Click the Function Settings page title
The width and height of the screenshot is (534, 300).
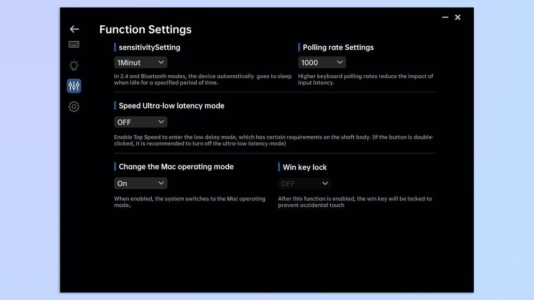tap(145, 30)
